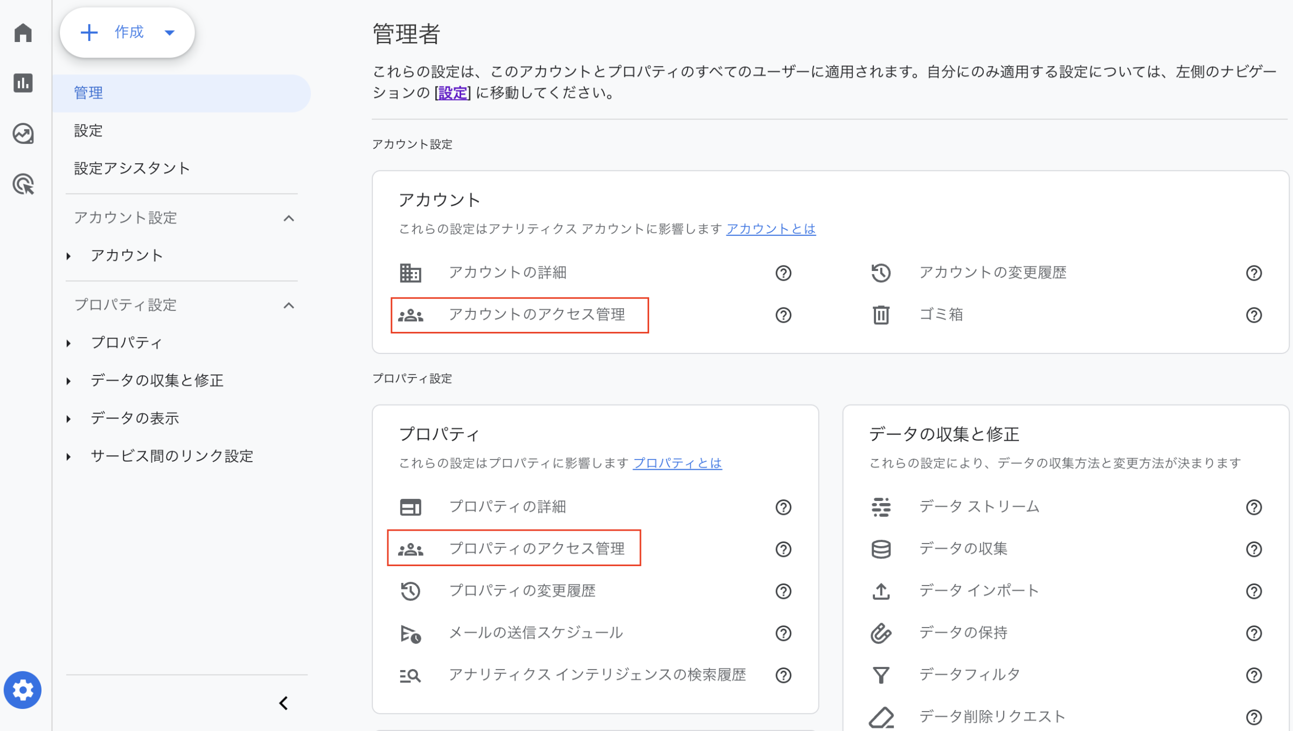
Task: Click the funnel icon for データフィルタ
Action: tap(881, 676)
